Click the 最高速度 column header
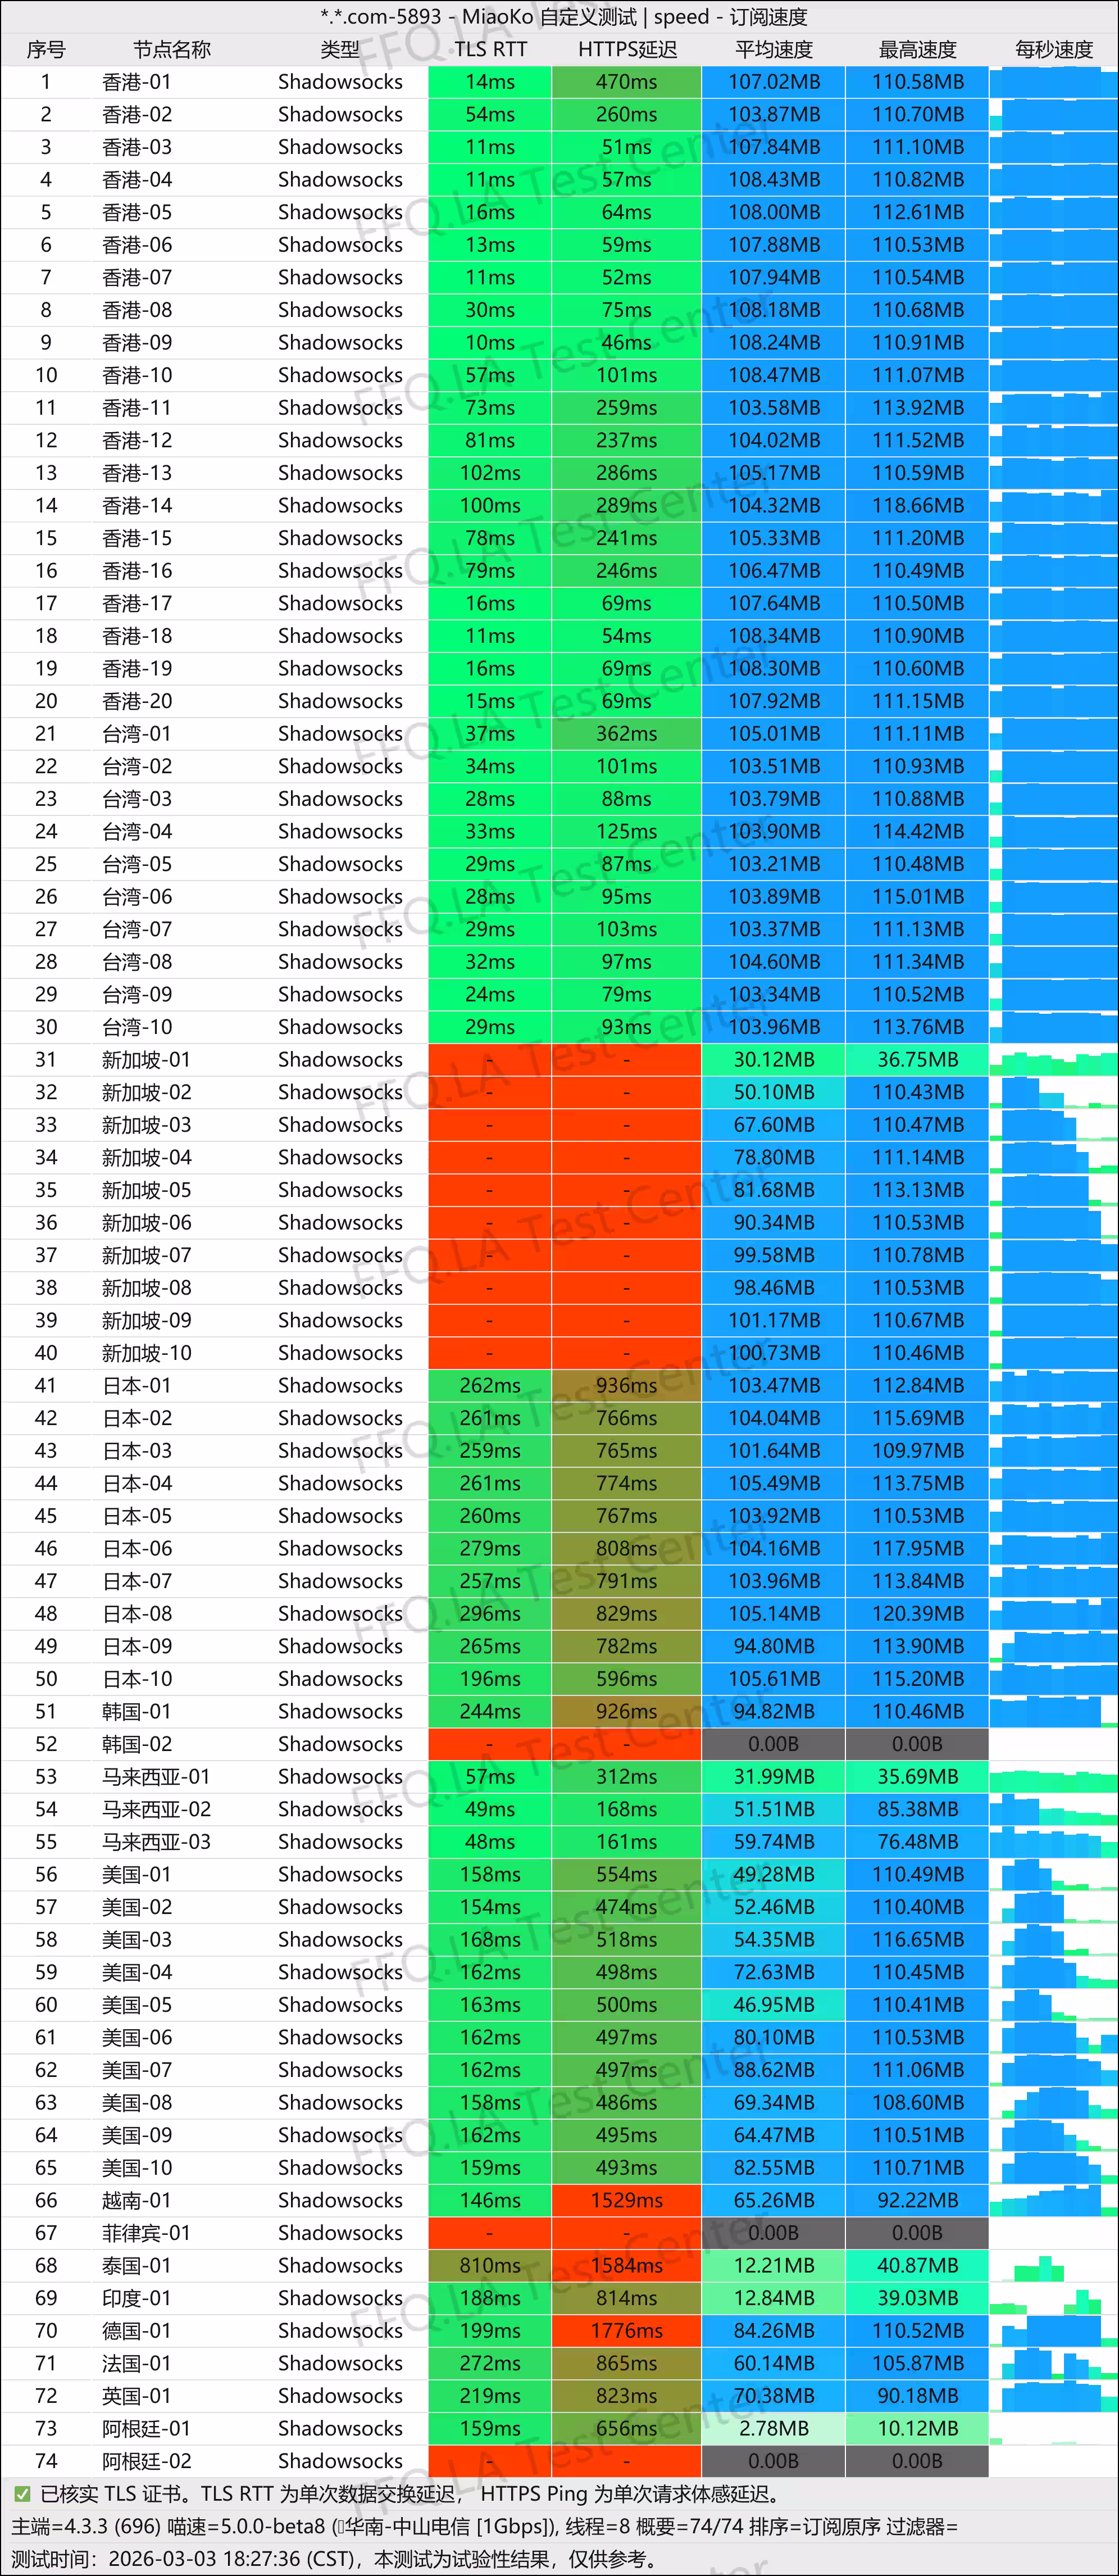This screenshot has height=2576, width=1119. (917, 49)
